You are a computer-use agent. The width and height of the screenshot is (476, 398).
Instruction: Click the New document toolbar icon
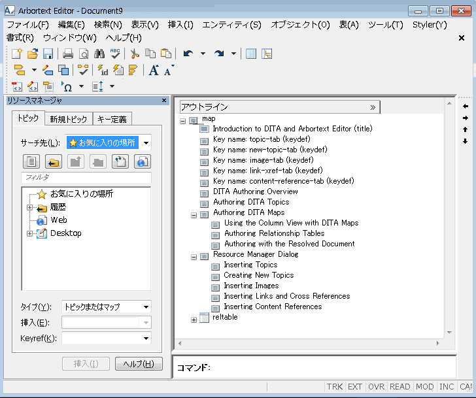coord(17,54)
